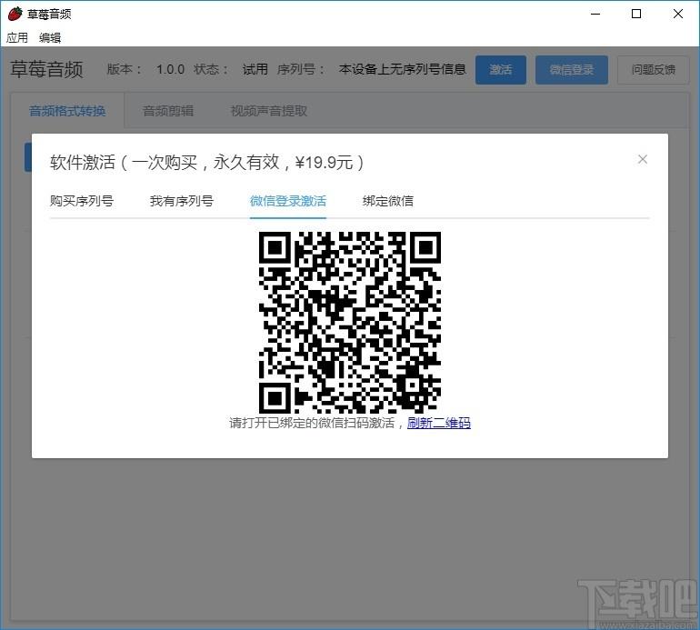Click the 本设备上无序列号信息 text
This screenshot has height=630, width=700.
pos(402,69)
